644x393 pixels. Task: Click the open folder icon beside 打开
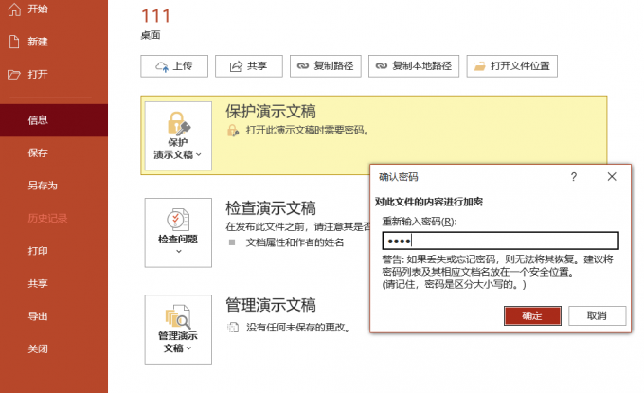click(x=14, y=75)
